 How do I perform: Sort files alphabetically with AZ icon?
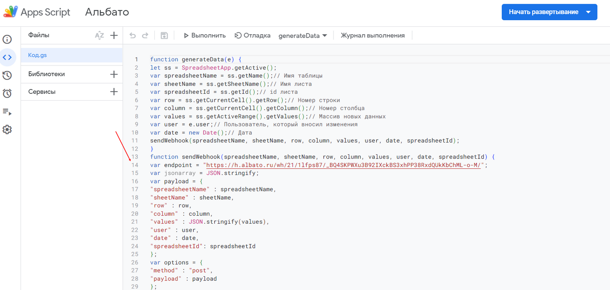[99, 35]
